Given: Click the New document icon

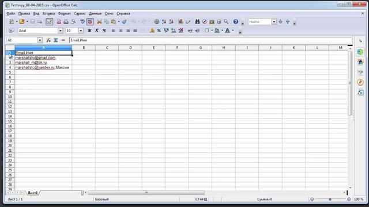Looking at the screenshot, I should (x=12, y=22).
